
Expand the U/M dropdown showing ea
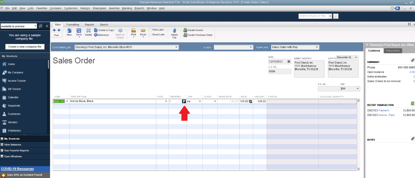200,101
